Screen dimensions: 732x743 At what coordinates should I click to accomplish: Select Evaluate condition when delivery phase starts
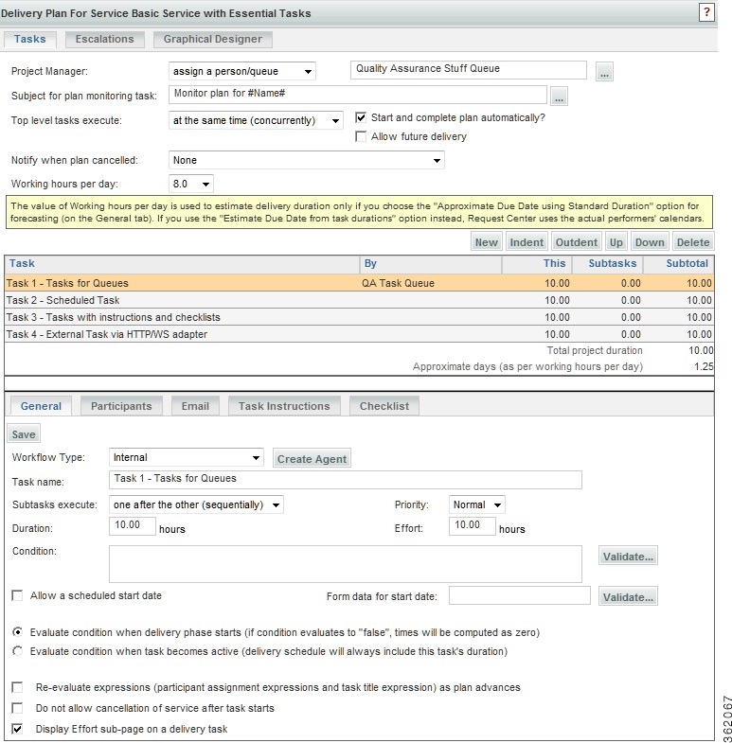[x=18, y=632]
